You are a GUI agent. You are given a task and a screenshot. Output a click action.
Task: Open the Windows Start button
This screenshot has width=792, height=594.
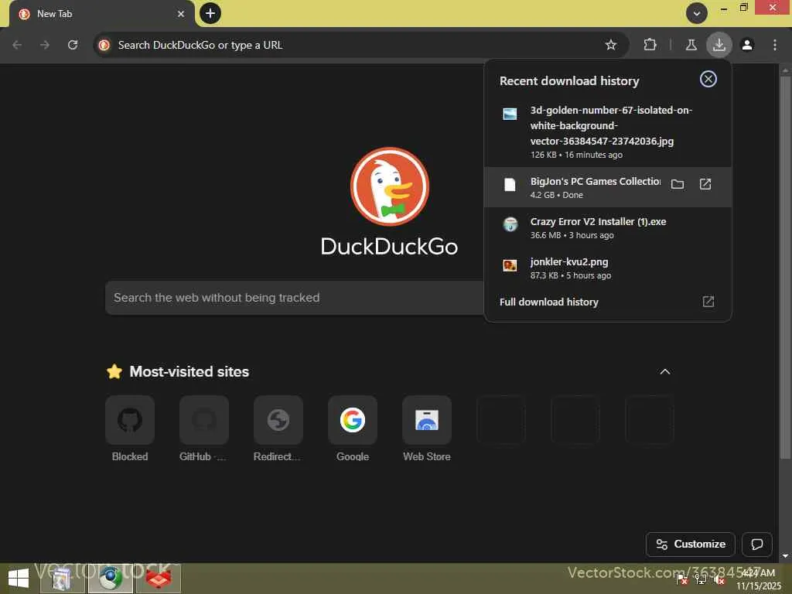19,579
